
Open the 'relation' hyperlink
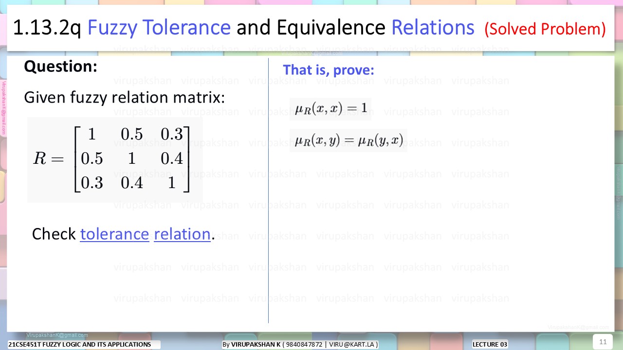(182, 234)
